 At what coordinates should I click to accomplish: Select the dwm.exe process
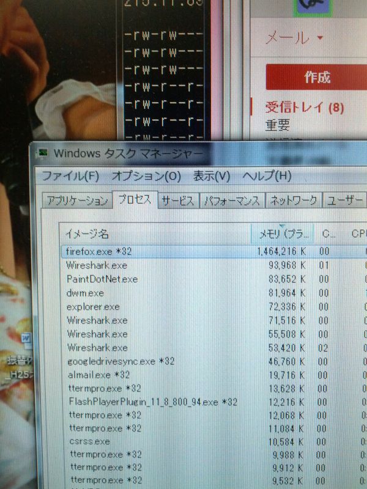point(213,293)
